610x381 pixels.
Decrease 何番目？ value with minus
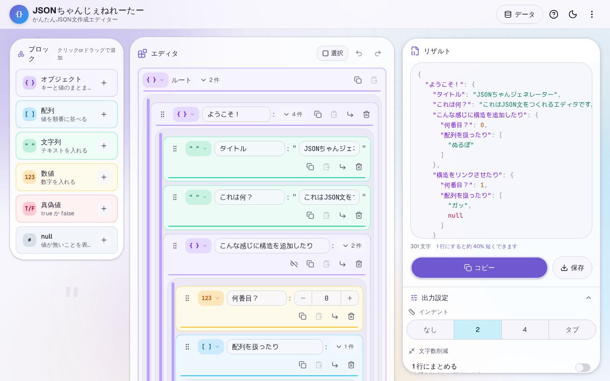click(303, 298)
